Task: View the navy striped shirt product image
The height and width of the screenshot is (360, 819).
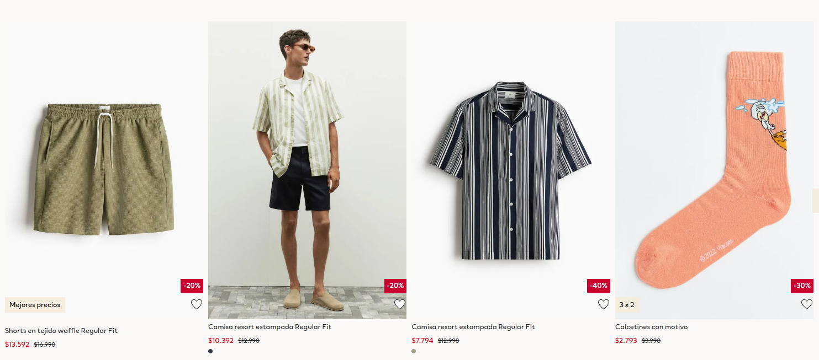Action: (x=511, y=170)
